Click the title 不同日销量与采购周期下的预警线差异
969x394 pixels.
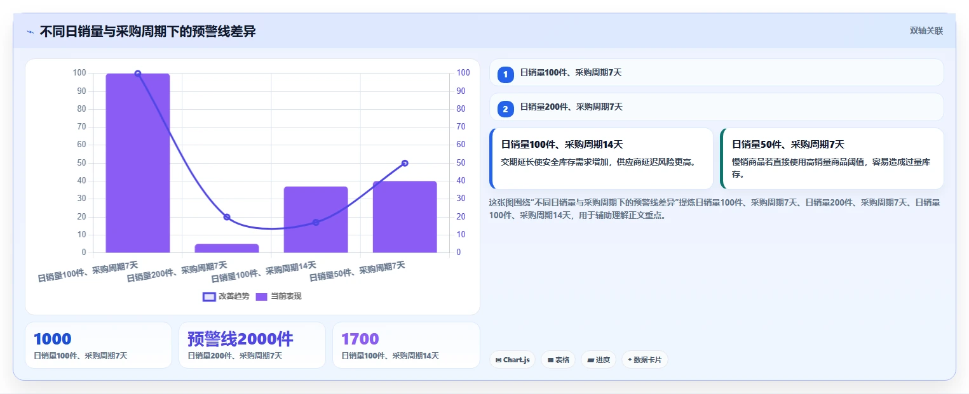(x=147, y=31)
